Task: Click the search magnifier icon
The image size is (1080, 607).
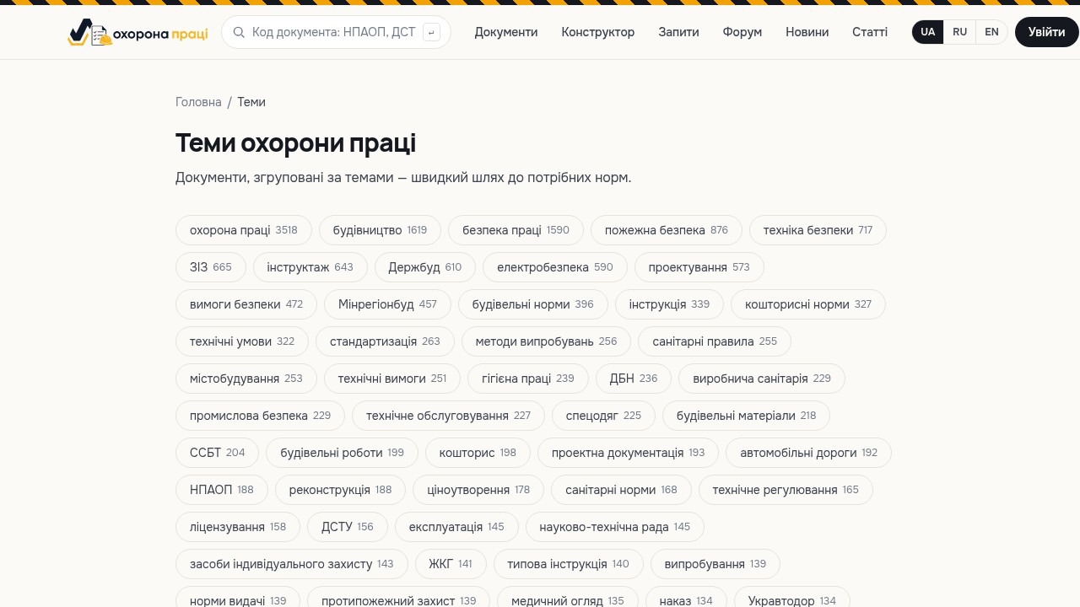Action: pyautogui.click(x=239, y=32)
